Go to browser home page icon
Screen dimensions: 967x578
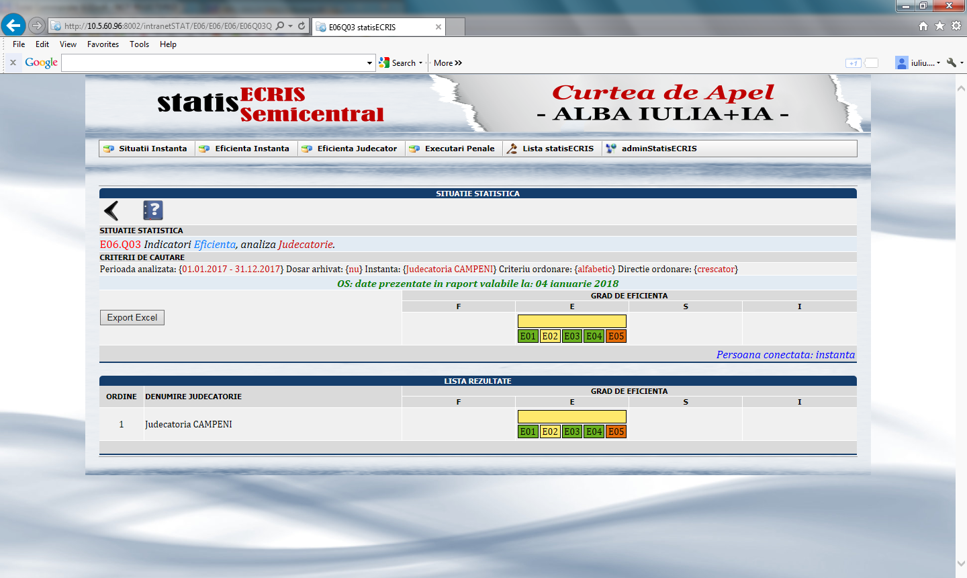[x=923, y=26]
